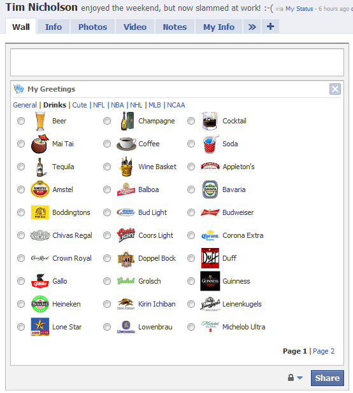Open the privacy lock dropdown

coord(295,378)
